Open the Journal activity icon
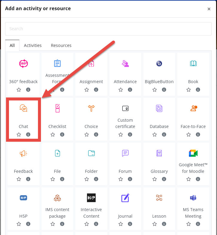Image resolution: width=217 pixels, height=235 pixels. point(125,198)
